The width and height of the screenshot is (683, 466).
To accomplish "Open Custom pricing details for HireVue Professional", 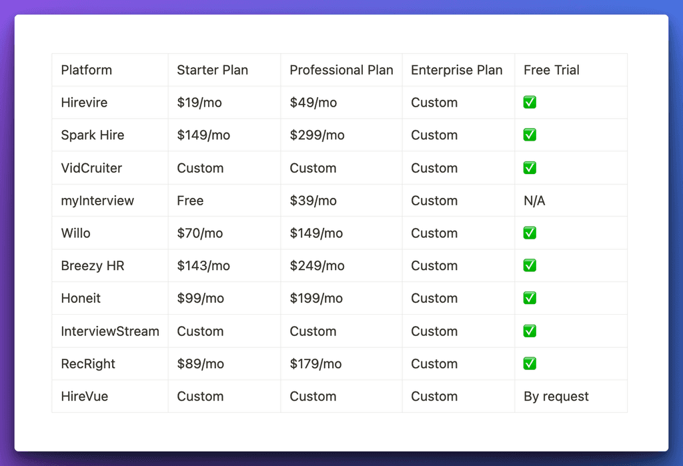I will [313, 396].
